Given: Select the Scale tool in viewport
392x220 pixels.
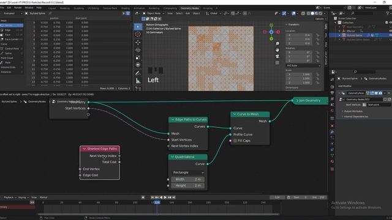Looking at the screenshot, I should pyautogui.click(x=138, y=57).
